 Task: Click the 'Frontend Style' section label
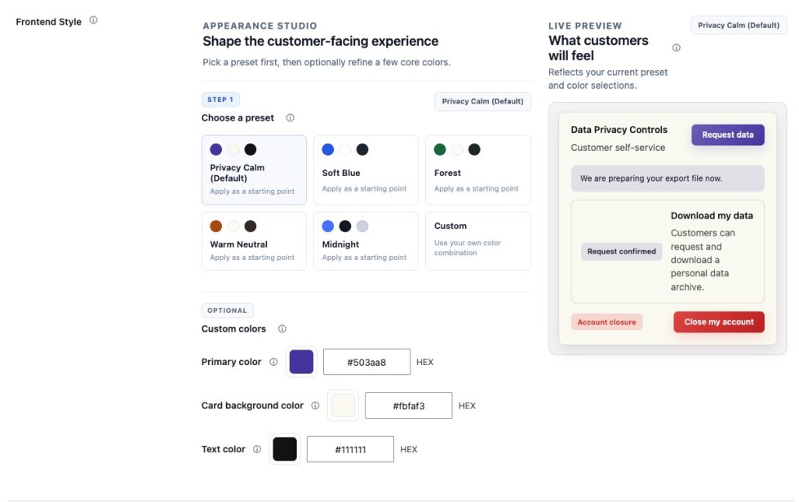coord(48,22)
